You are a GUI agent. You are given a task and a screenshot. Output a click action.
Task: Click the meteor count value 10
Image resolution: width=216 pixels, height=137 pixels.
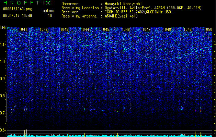[50, 16]
